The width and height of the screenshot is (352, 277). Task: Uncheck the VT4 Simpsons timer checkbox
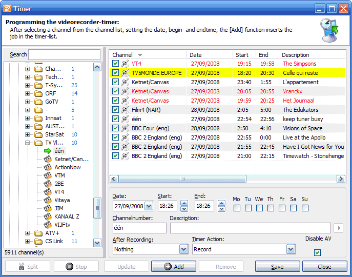click(115, 64)
